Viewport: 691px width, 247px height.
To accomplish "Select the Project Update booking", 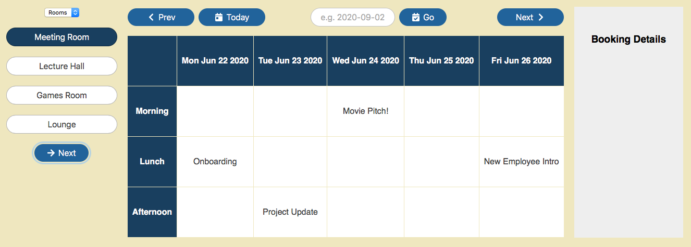I will 290,212.
